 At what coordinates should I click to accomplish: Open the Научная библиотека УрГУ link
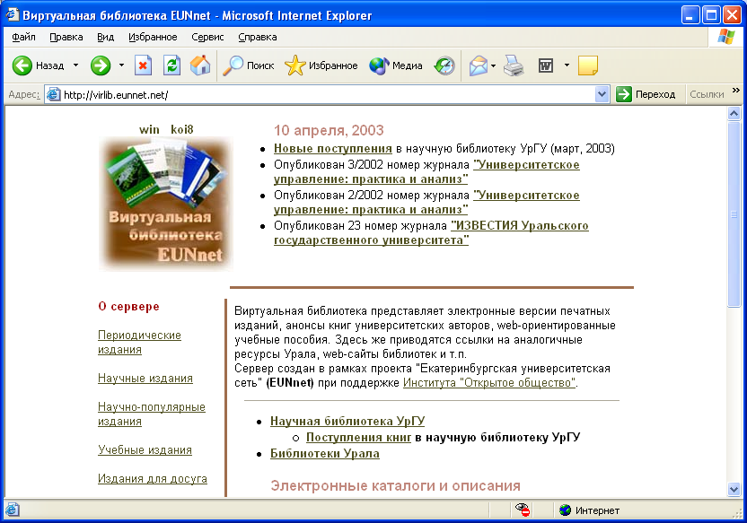pos(347,422)
